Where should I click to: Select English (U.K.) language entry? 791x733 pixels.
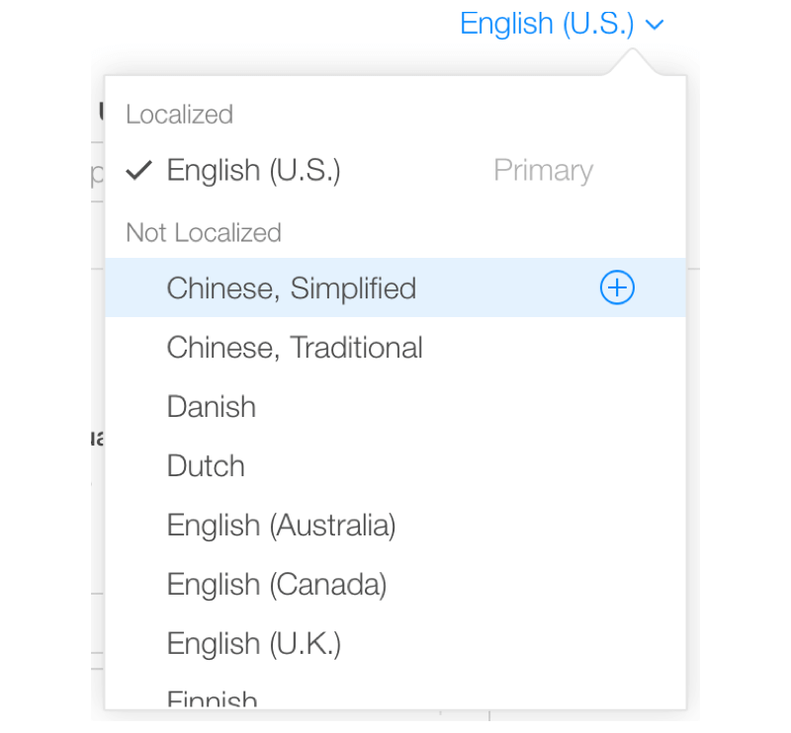[395, 643]
